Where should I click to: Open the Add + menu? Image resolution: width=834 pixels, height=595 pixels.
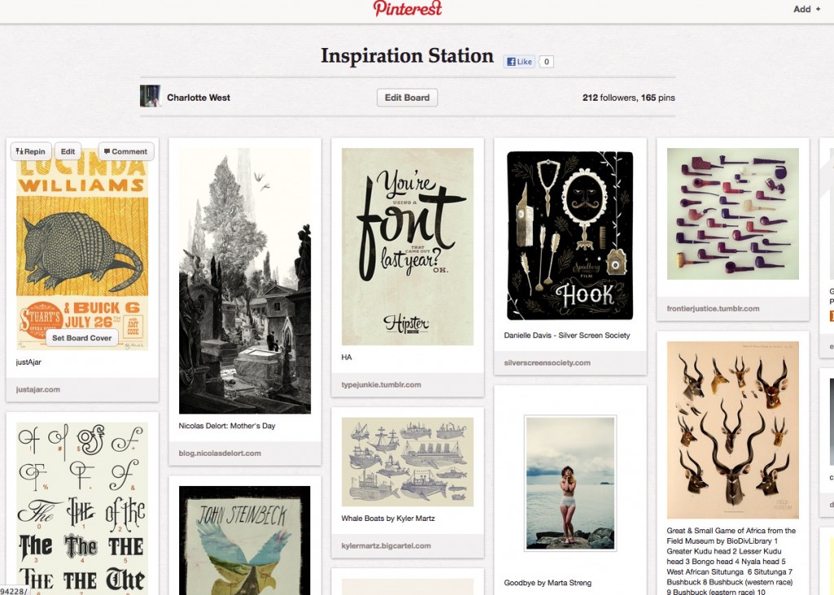807,9
